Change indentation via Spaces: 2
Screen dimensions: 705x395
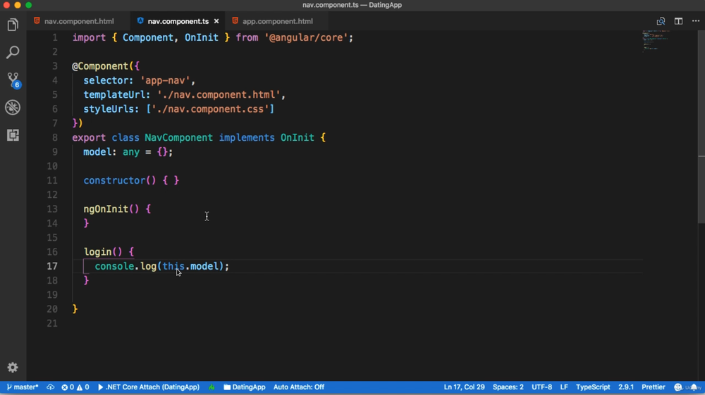point(508,387)
